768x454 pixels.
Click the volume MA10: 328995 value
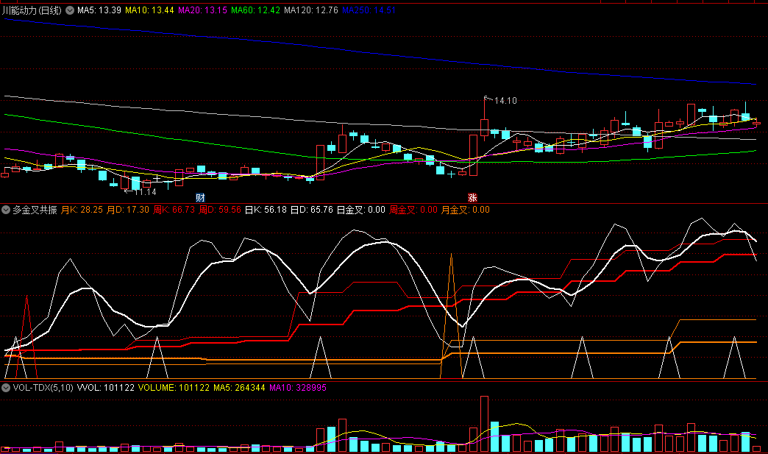pos(298,388)
